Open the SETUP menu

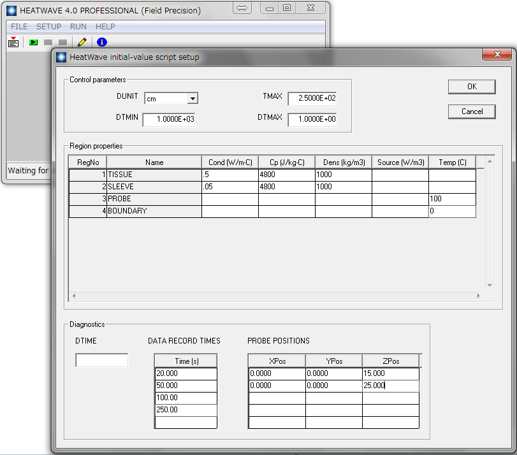click(49, 26)
